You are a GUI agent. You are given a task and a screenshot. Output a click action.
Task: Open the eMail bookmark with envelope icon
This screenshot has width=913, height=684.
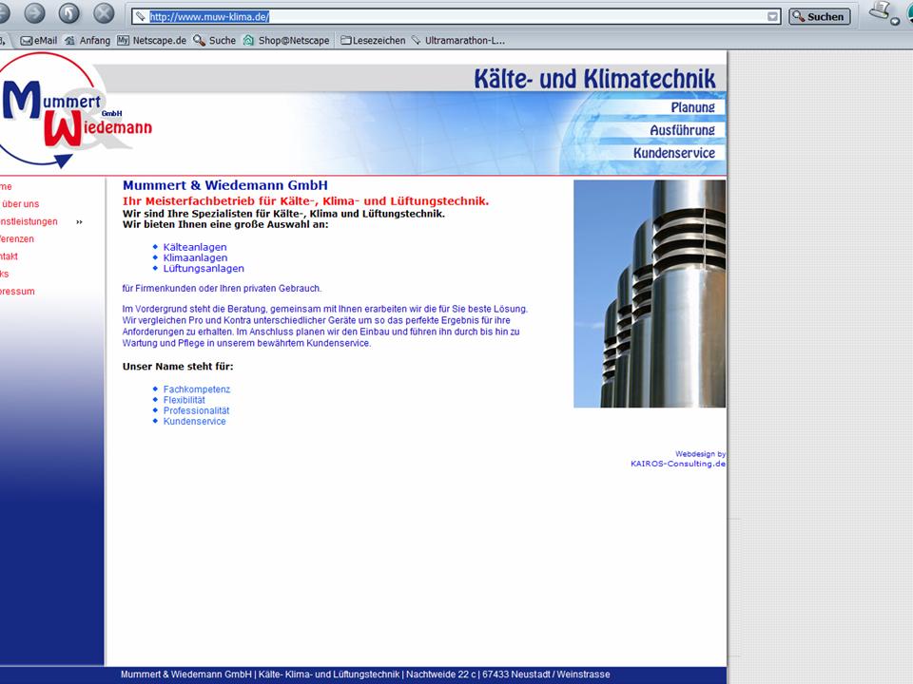pyautogui.click(x=39, y=41)
